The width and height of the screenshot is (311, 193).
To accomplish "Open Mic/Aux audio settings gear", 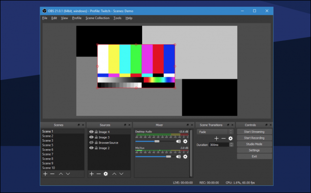I will click(185, 158).
